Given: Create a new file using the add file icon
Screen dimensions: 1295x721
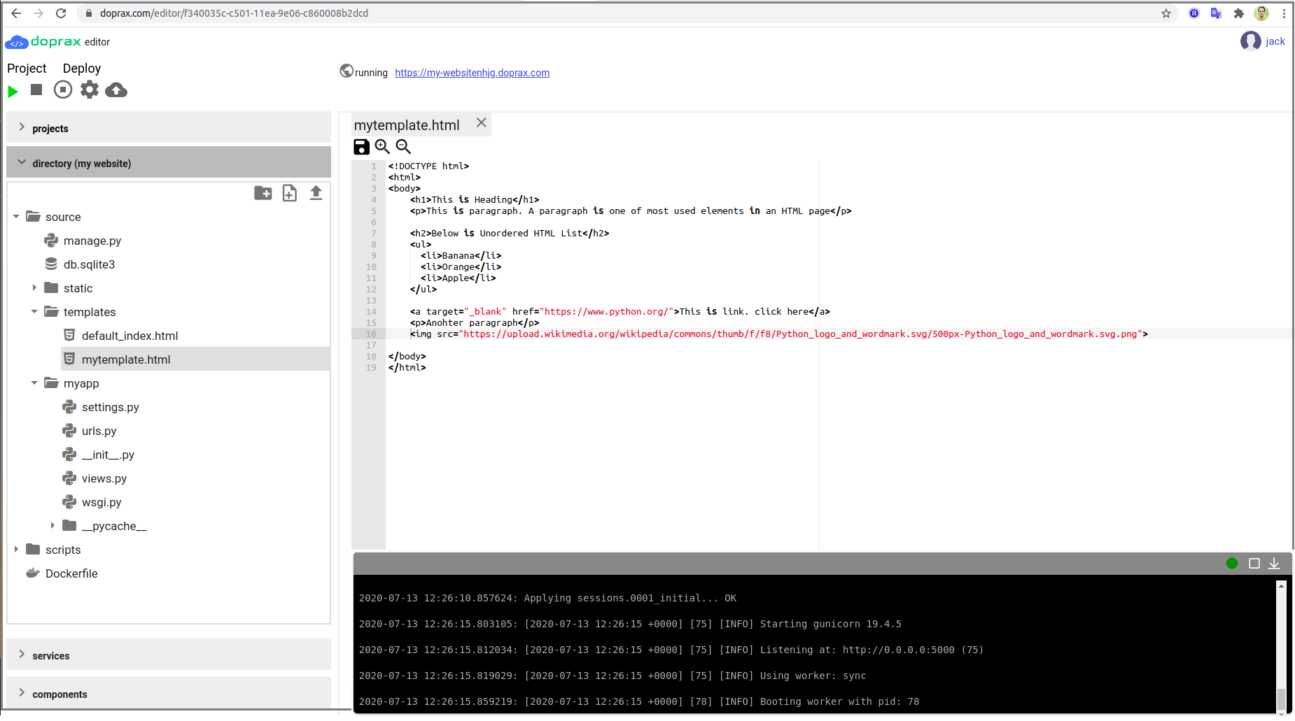Looking at the screenshot, I should (x=290, y=194).
